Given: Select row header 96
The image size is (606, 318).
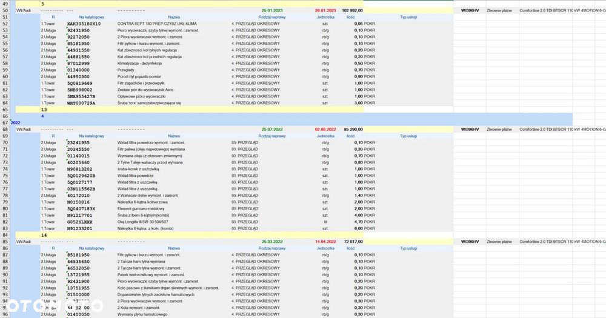Looking at the screenshot, I should 5,314.
